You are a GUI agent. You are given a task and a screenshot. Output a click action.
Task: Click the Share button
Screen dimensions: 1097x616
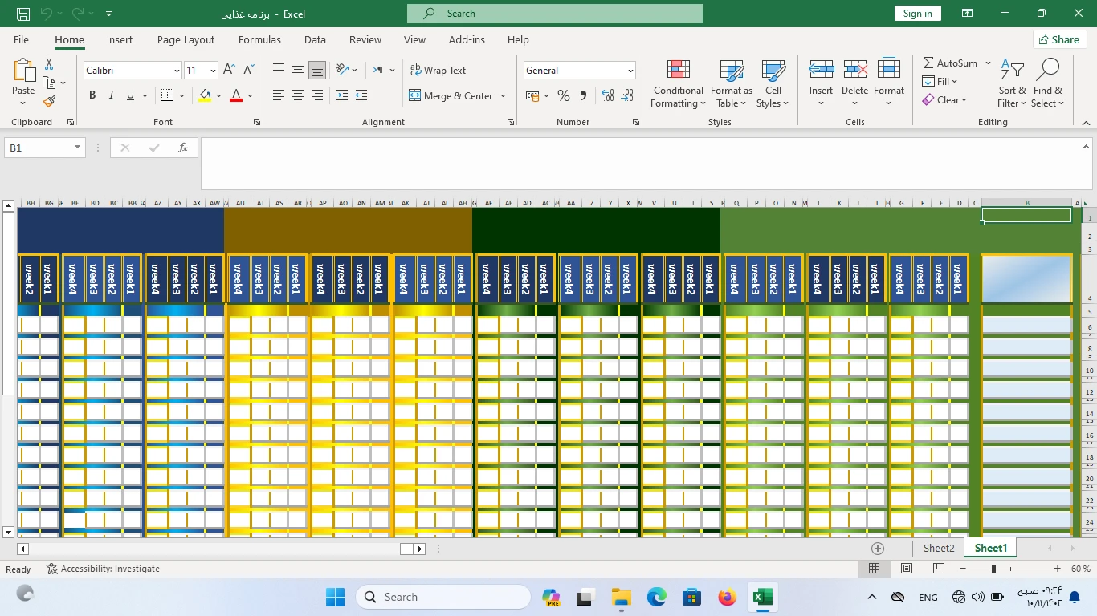pos(1058,39)
